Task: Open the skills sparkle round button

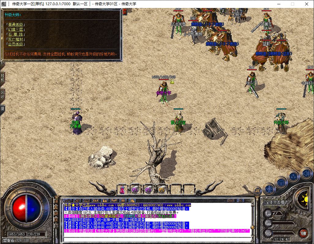Action: [293, 176]
